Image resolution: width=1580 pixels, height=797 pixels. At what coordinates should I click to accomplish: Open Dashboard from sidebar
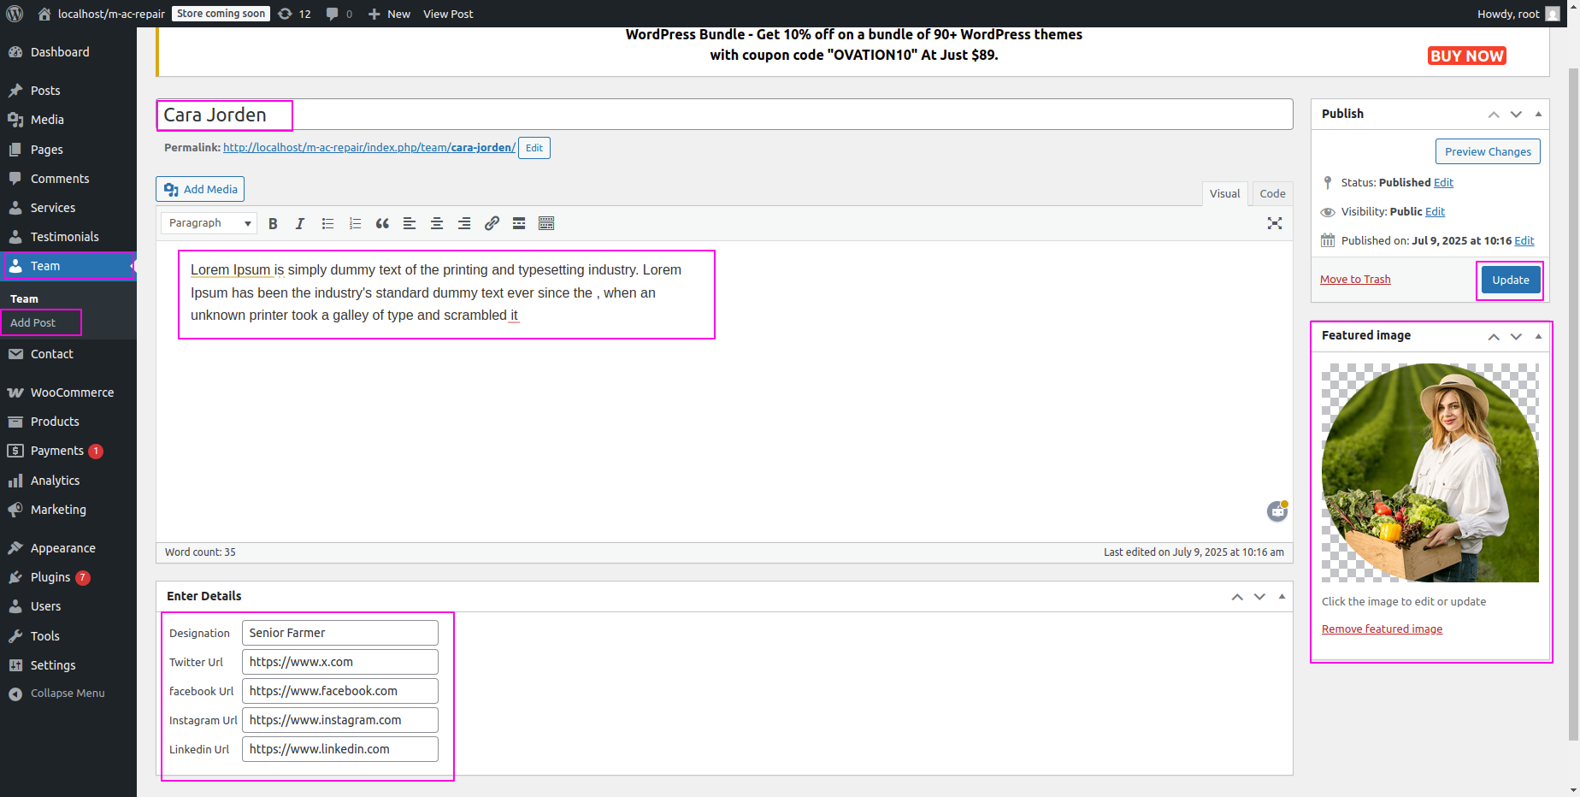68,52
